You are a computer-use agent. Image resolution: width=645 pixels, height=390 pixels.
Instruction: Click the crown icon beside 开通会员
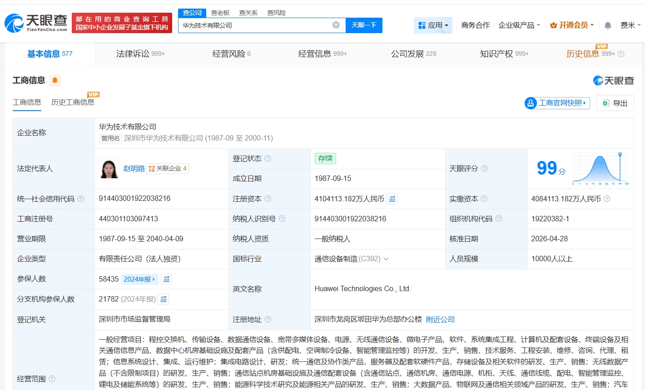(553, 25)
